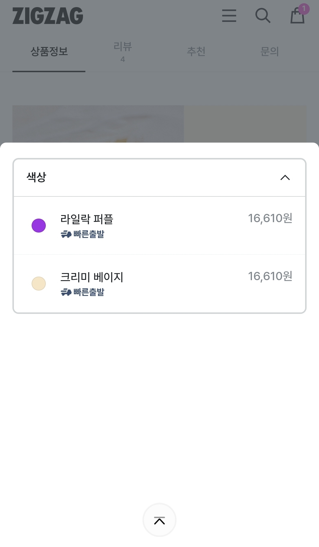
Task: Open the 추천 tab
Action: point(196,51)
